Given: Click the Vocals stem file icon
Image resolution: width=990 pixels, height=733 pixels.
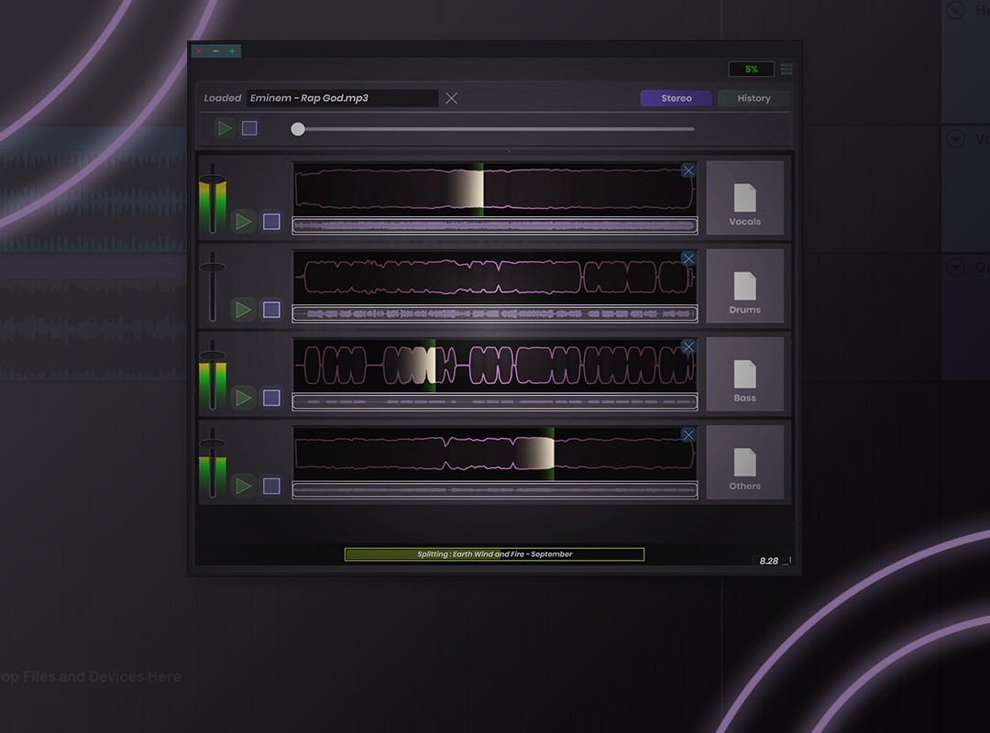Looking at the screenshot, I should pos(744,198).
